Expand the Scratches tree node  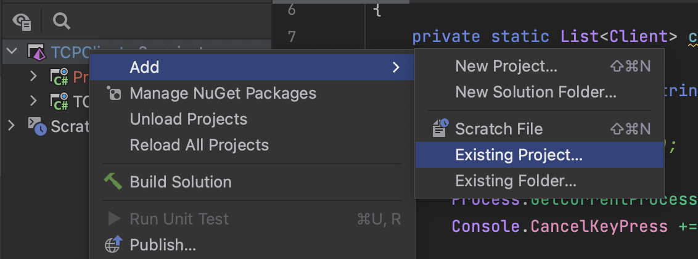pos(11,126)
